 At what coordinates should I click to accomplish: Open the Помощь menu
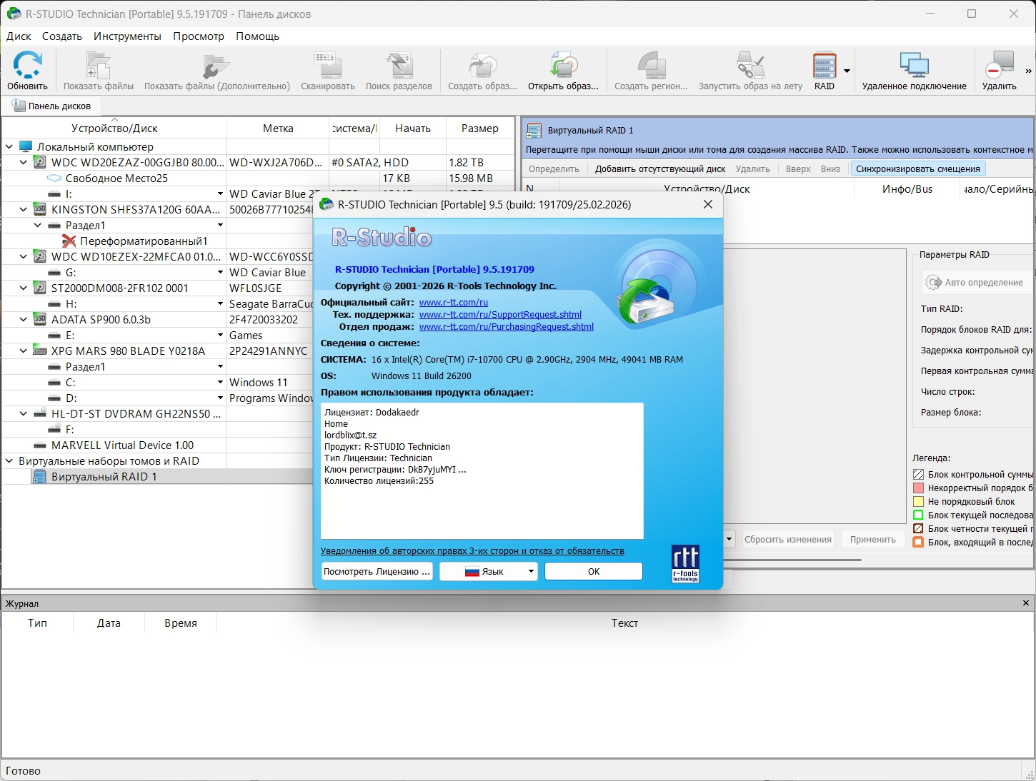[257, 36]
